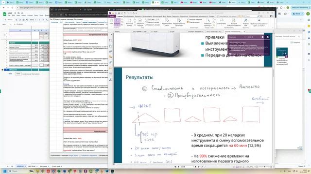Click the Share button in Google Sheets
Image resolution: width=311 pixels, height=174 pixels.
pyautogui.click(x=296, y=14)
